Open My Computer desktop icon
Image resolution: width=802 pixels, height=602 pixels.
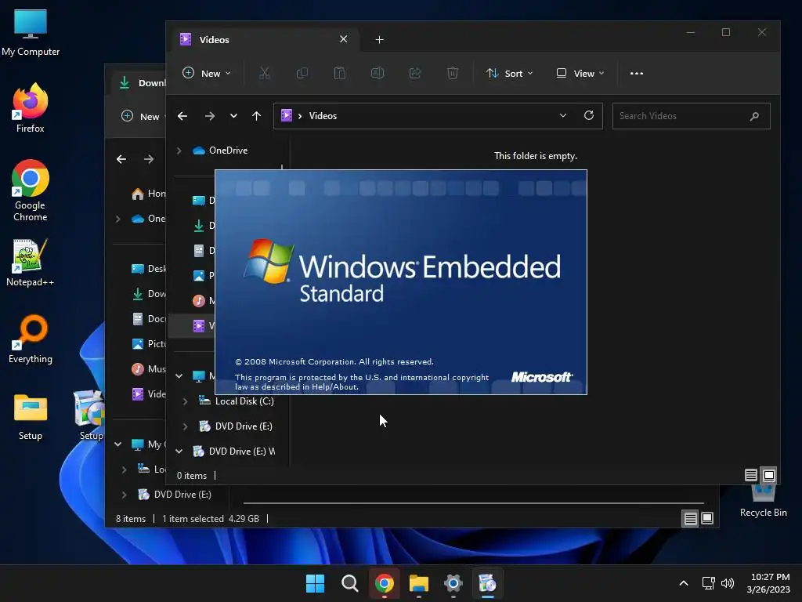[x=31, y=33]
